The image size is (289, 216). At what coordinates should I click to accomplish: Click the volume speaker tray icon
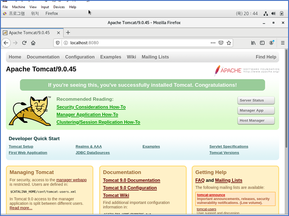tap(274, 14)
